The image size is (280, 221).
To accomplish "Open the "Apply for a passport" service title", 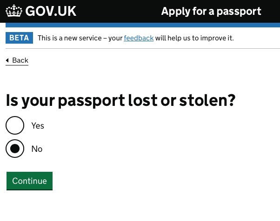I will coord(211,11).
